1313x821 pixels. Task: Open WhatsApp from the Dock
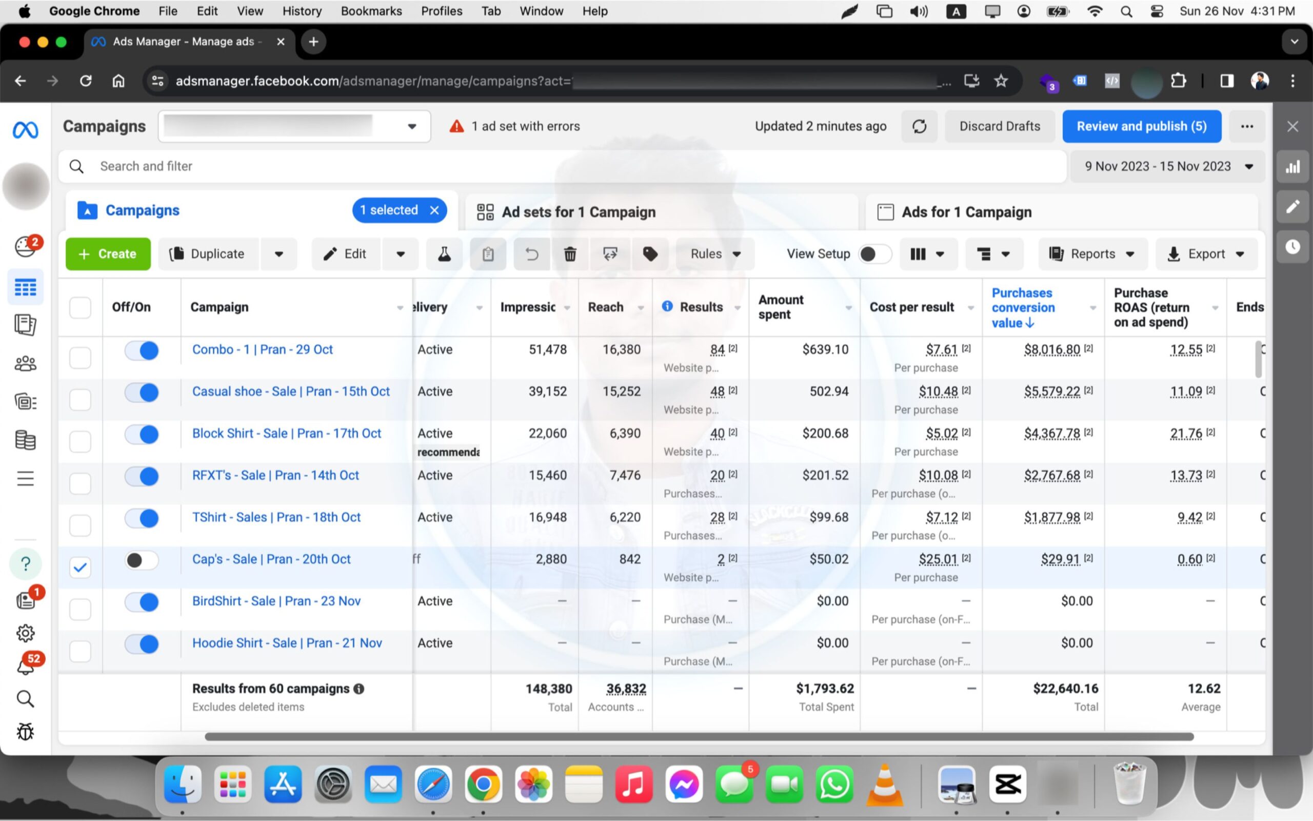tap(834, 784)
